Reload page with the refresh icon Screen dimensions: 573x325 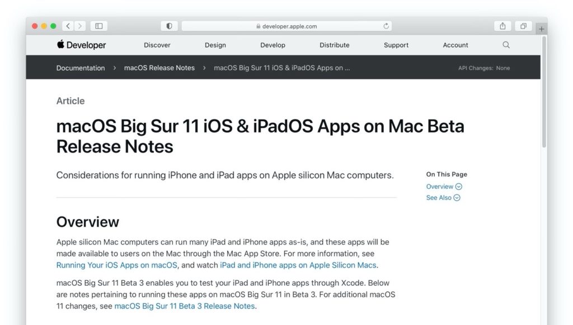pos(386,26)
